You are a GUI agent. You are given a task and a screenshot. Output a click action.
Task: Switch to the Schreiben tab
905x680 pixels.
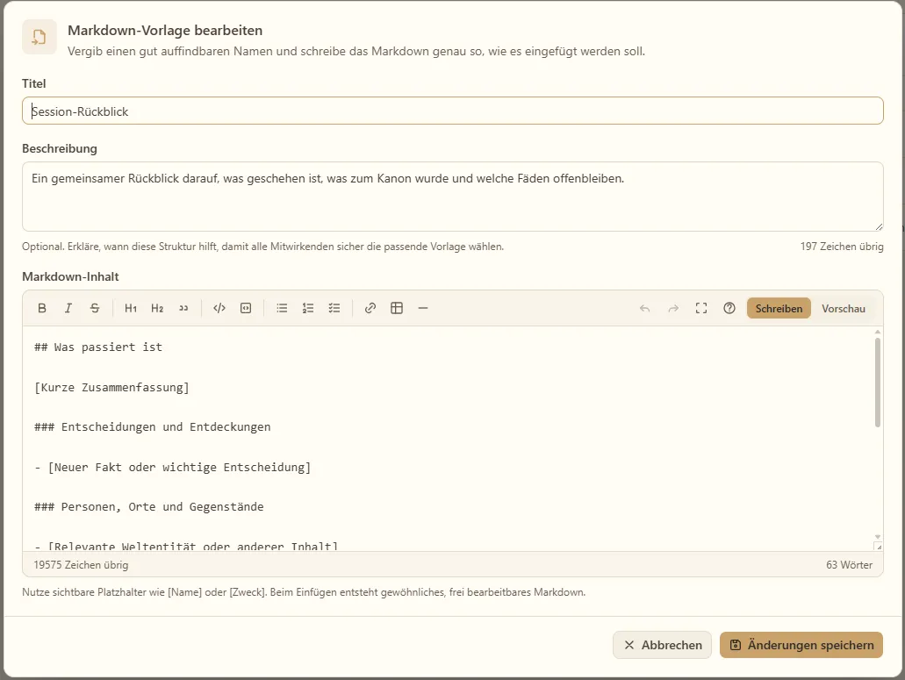point(779,308)
